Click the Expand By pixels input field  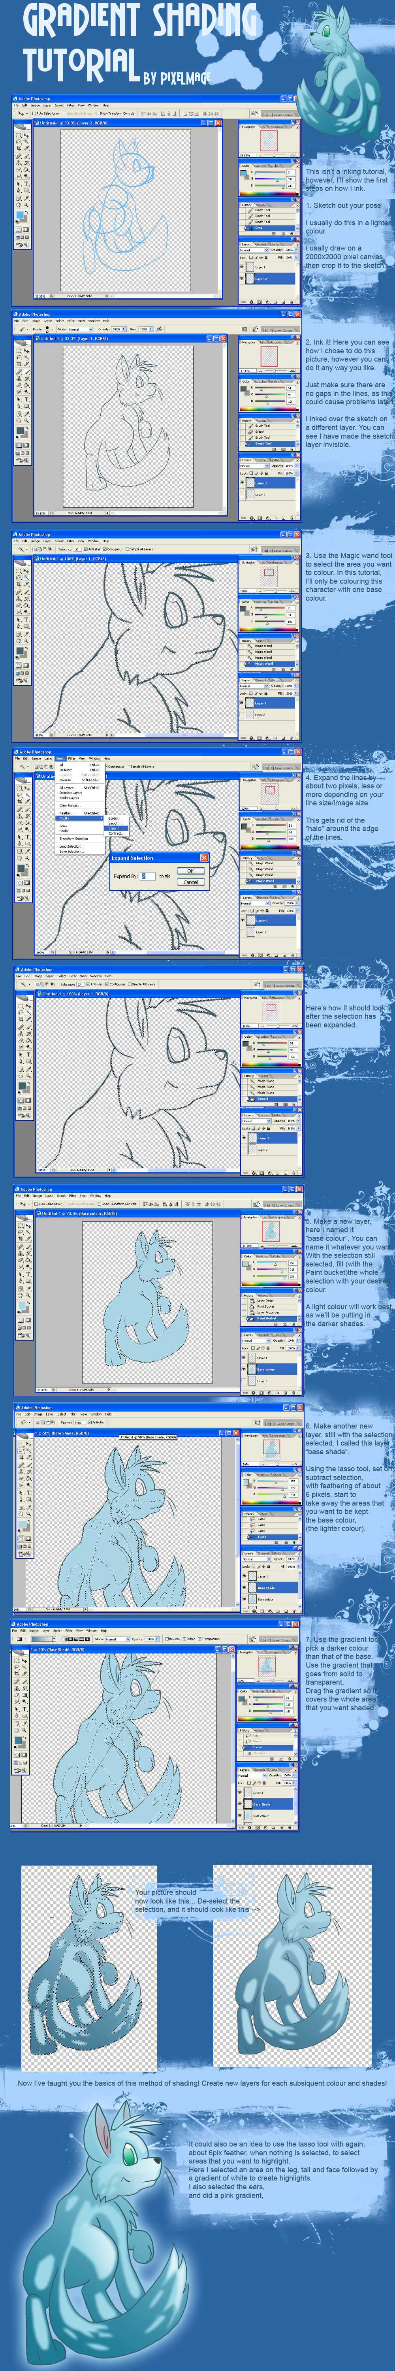coord(147,876)
